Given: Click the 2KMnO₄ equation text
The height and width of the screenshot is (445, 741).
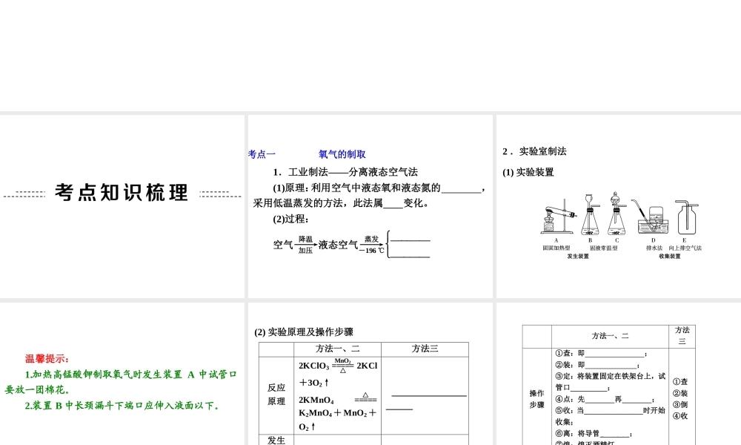Looking at the screenshot, I should pyautogui.click(x=338, y=413).
